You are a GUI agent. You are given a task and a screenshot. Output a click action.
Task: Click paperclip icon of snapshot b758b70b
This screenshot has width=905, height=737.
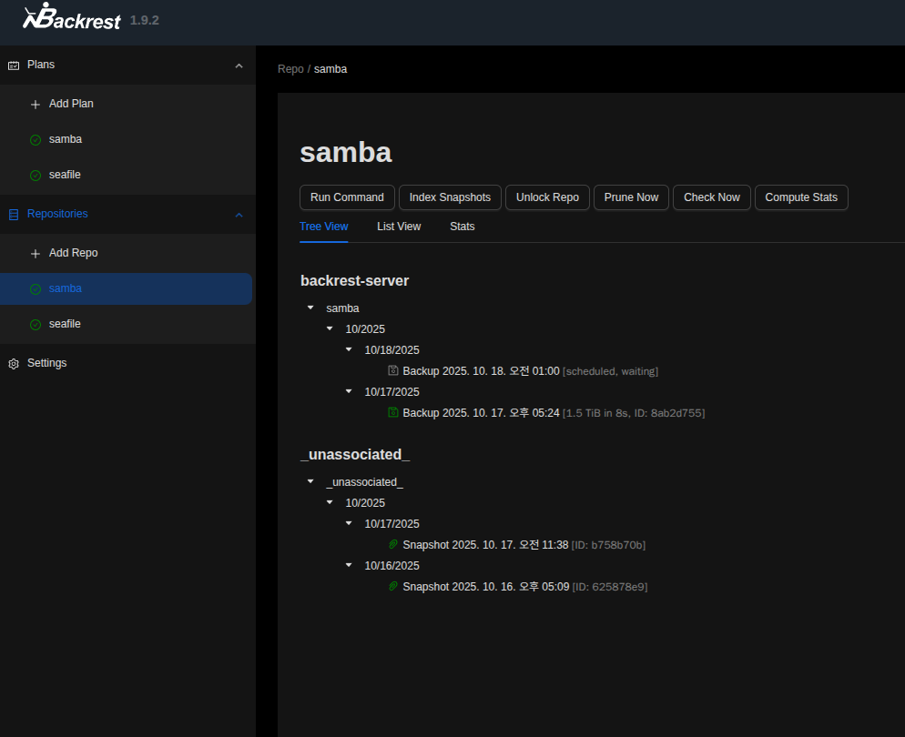393,545
